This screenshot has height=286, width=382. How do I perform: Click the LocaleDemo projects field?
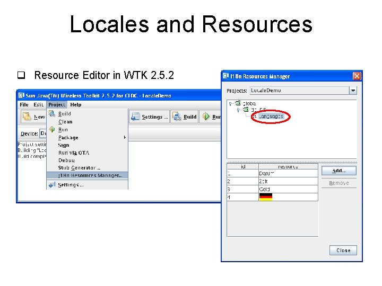click(299, 91)
